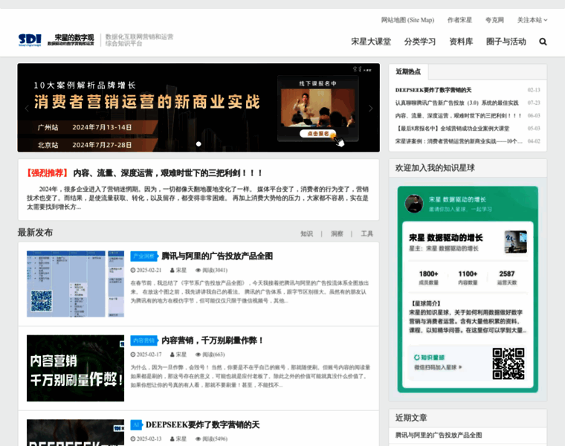The height and width of the screenshot is (446, 565).
Task: Filter latest posts by 工具
Action: 367,234
